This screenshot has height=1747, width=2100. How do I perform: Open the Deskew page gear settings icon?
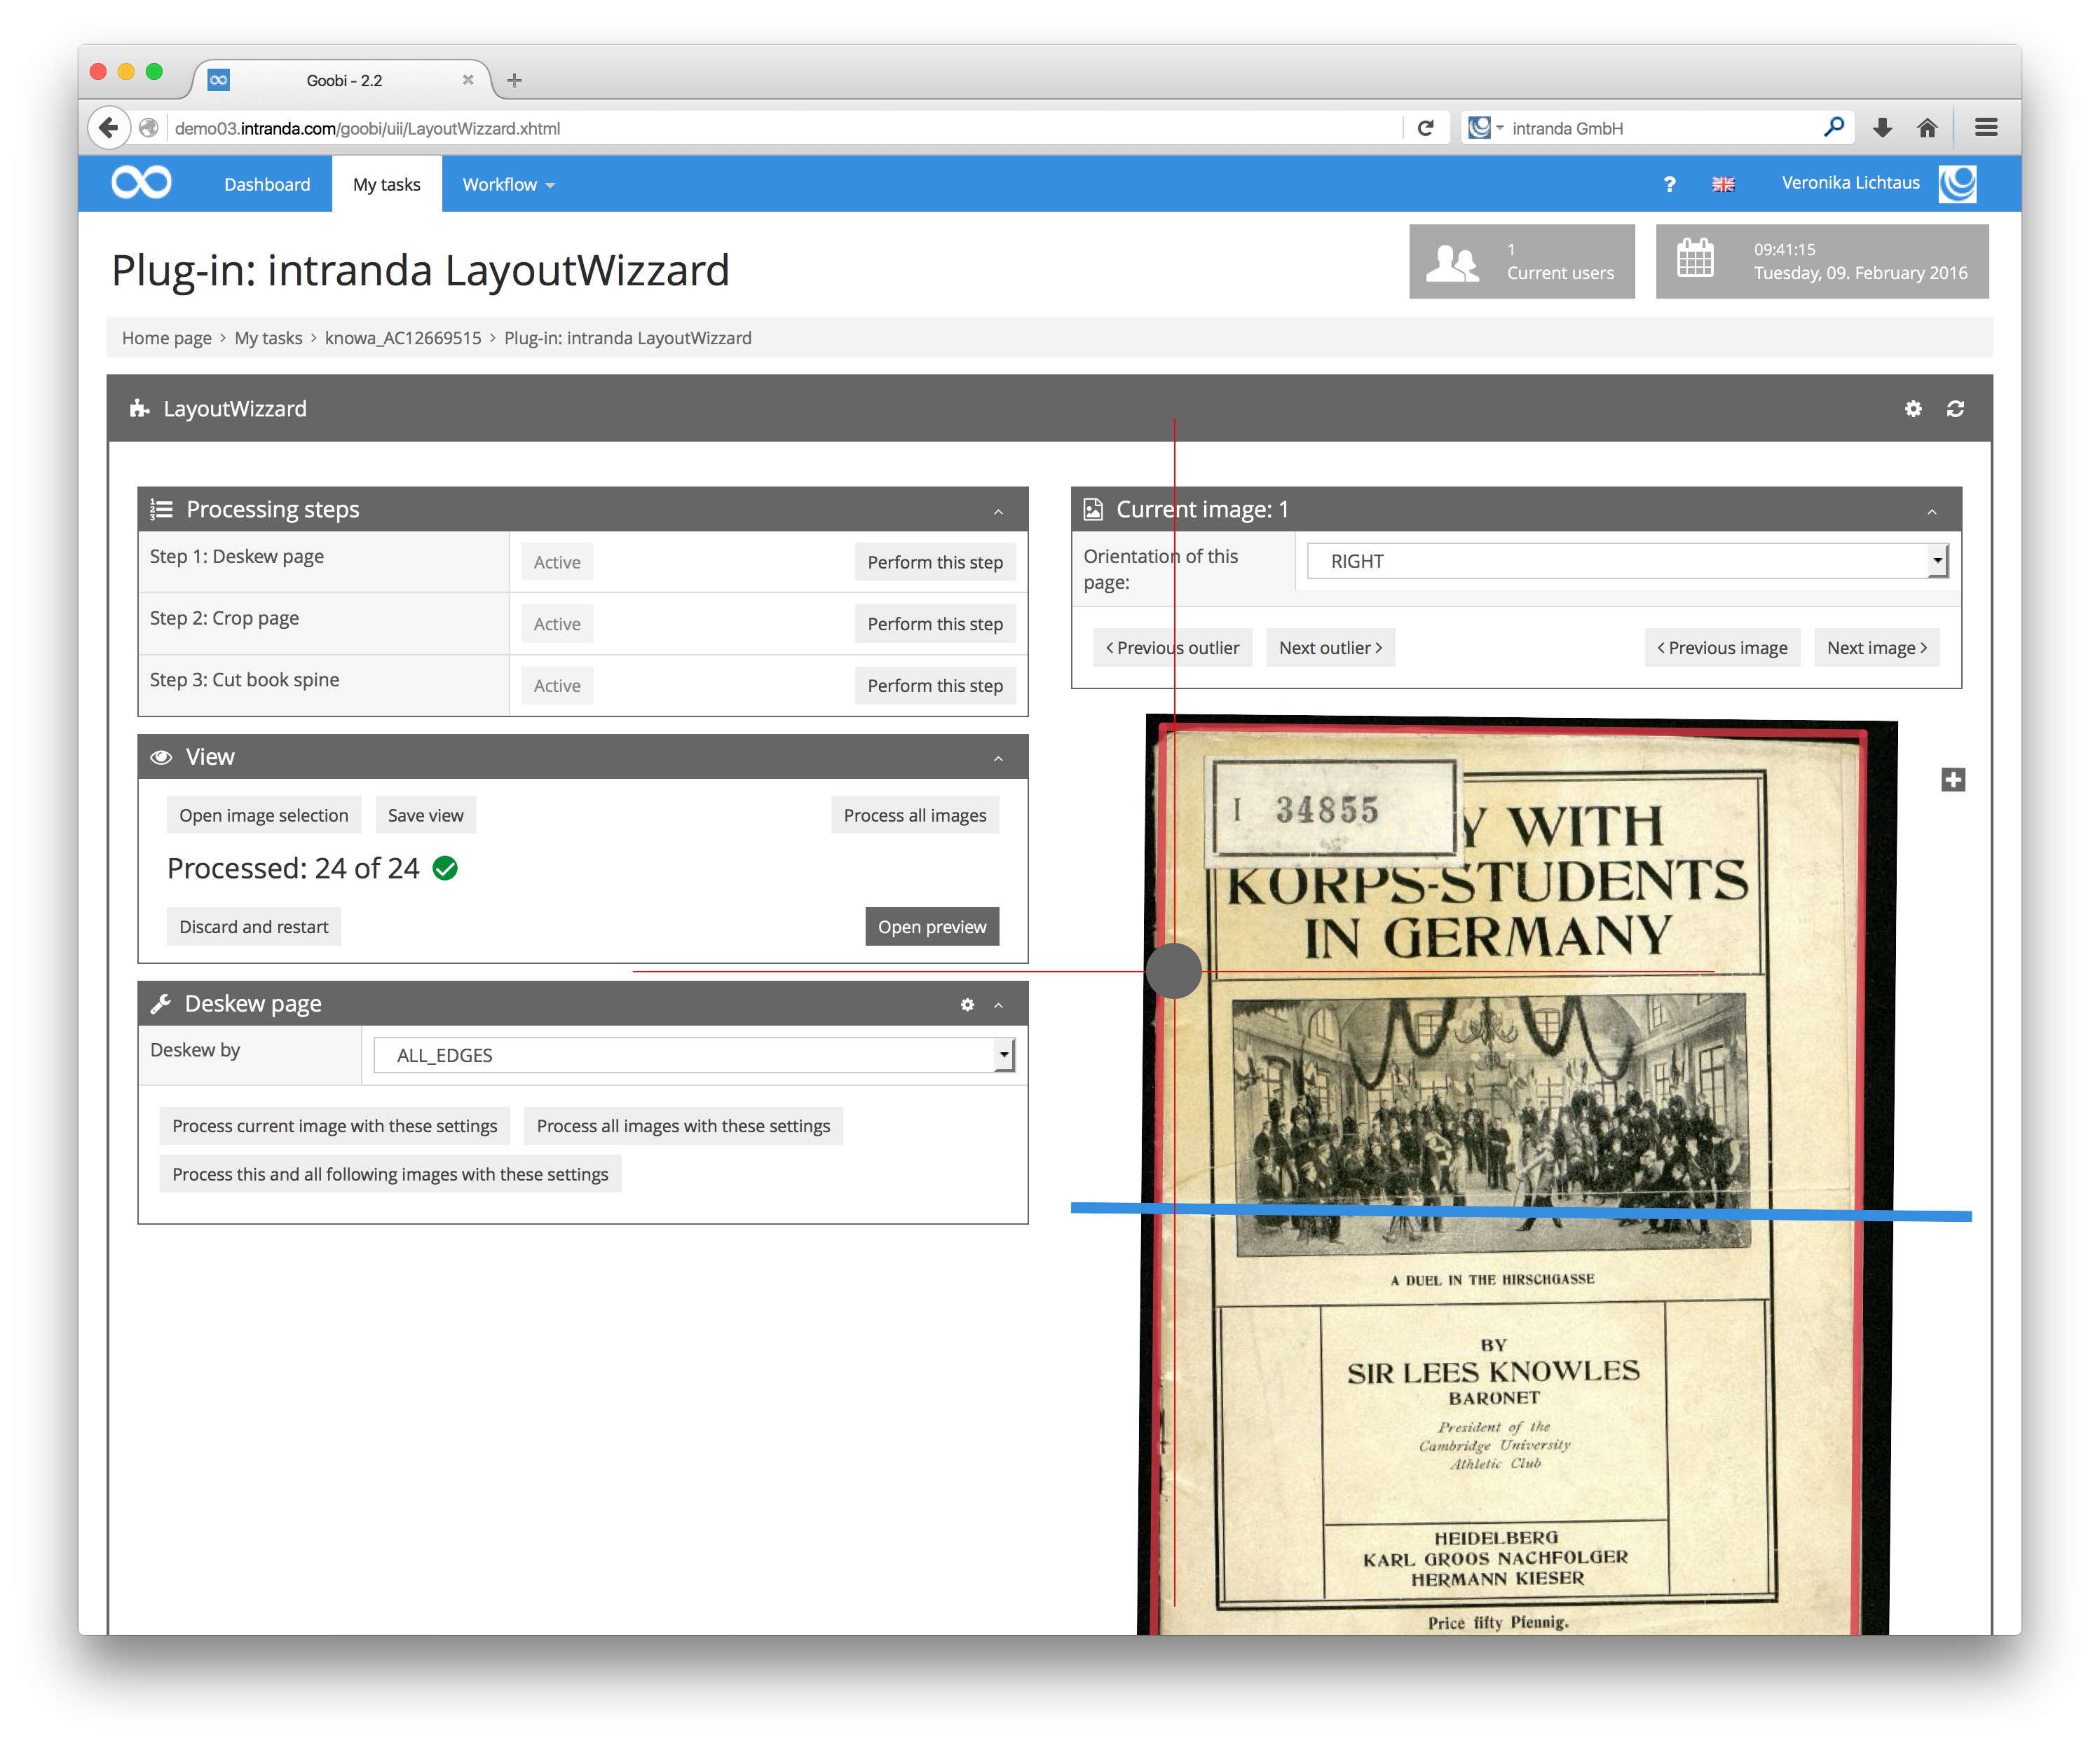point(967,1004)
